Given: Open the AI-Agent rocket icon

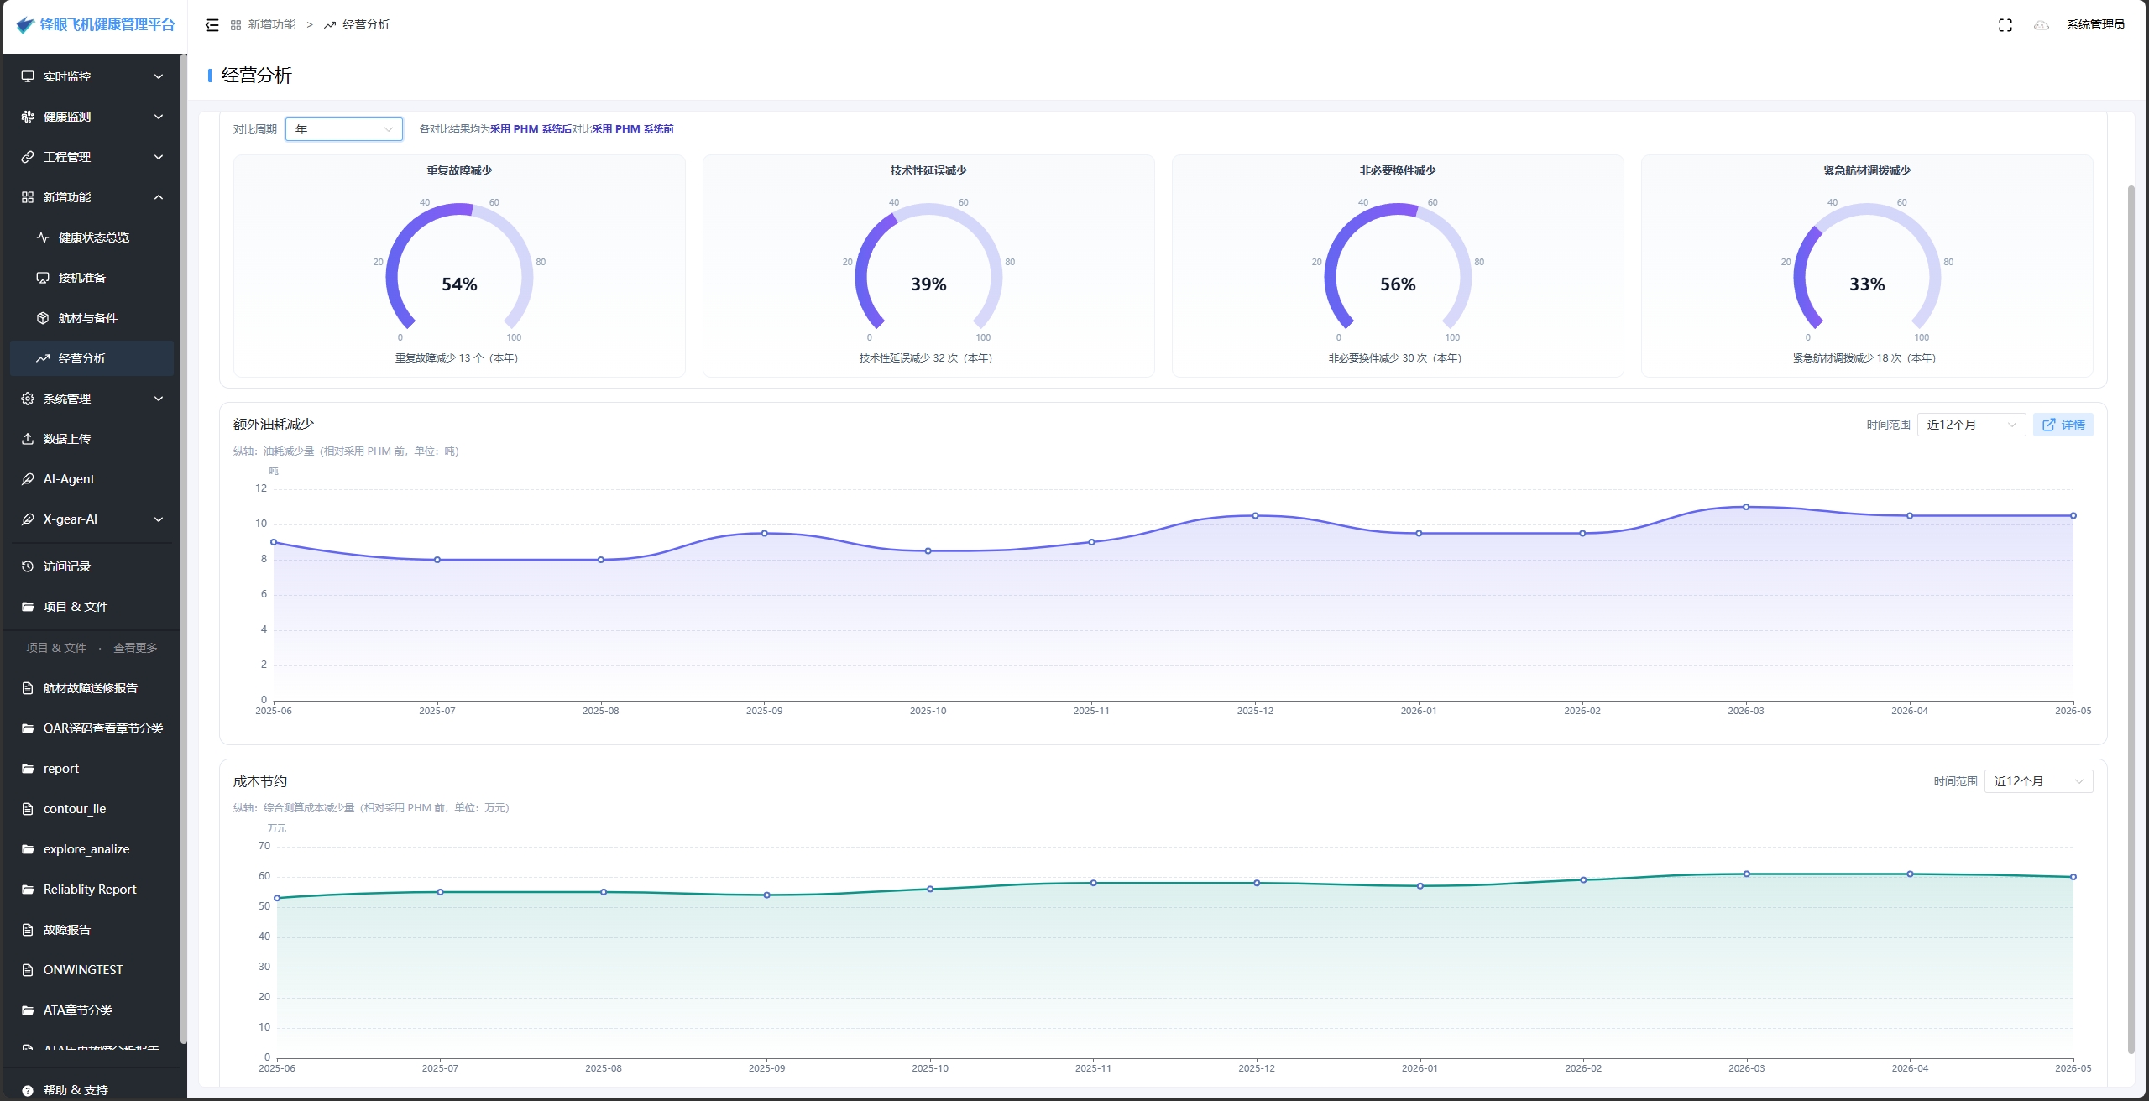Looking at the screenshot, I should click(x=28, y=479).
